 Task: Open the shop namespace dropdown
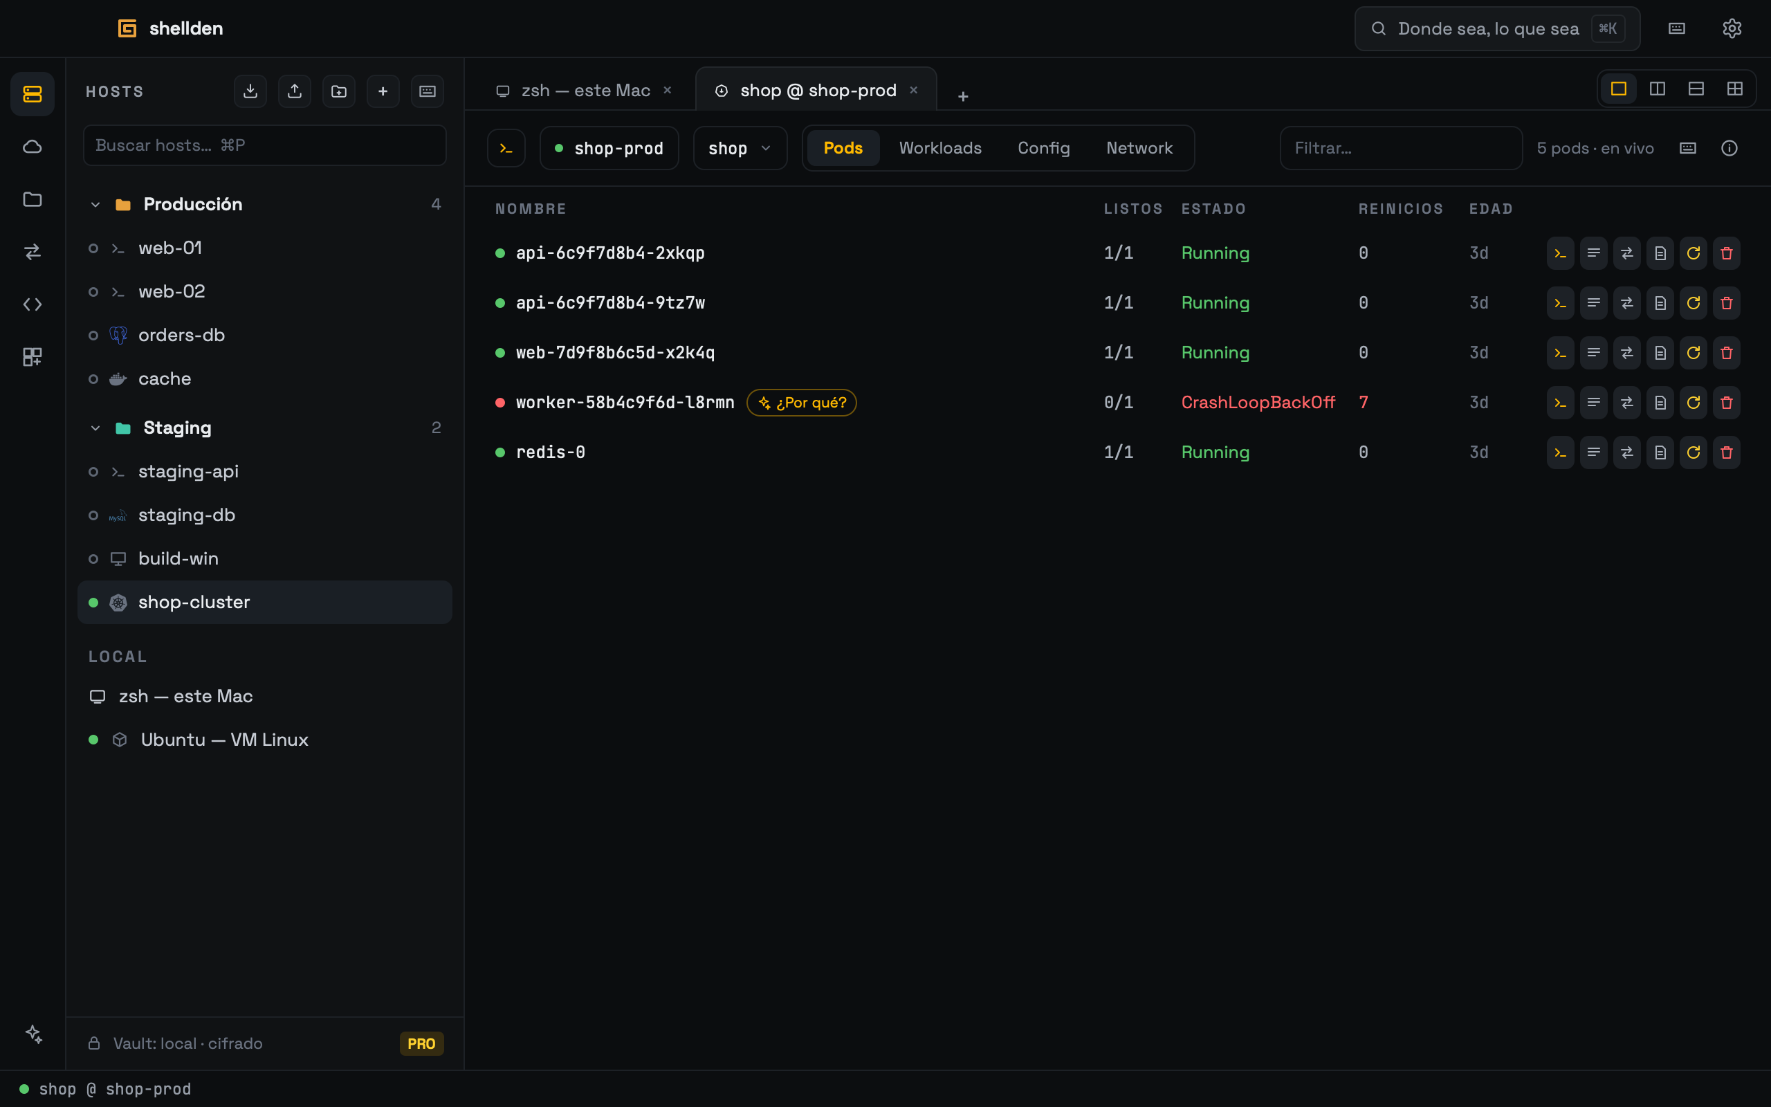[740, 148]
